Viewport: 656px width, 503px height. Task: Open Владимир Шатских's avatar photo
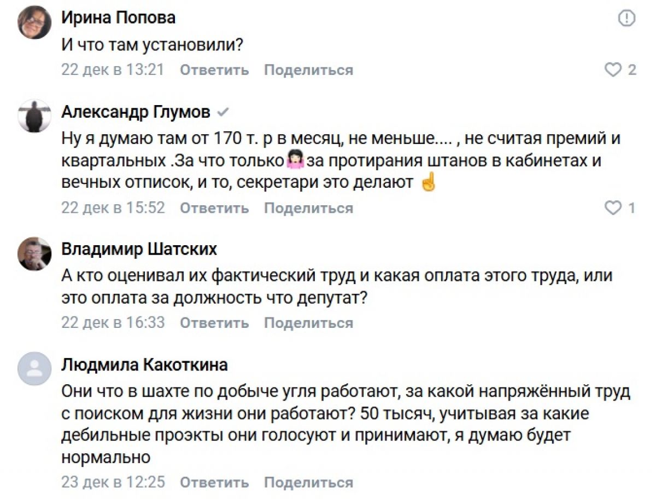[34, 254]
